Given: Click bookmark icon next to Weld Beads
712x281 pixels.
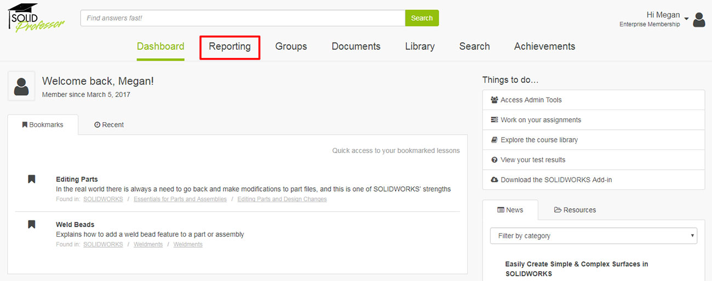Looking at the screenshot, I should [32, 224].
